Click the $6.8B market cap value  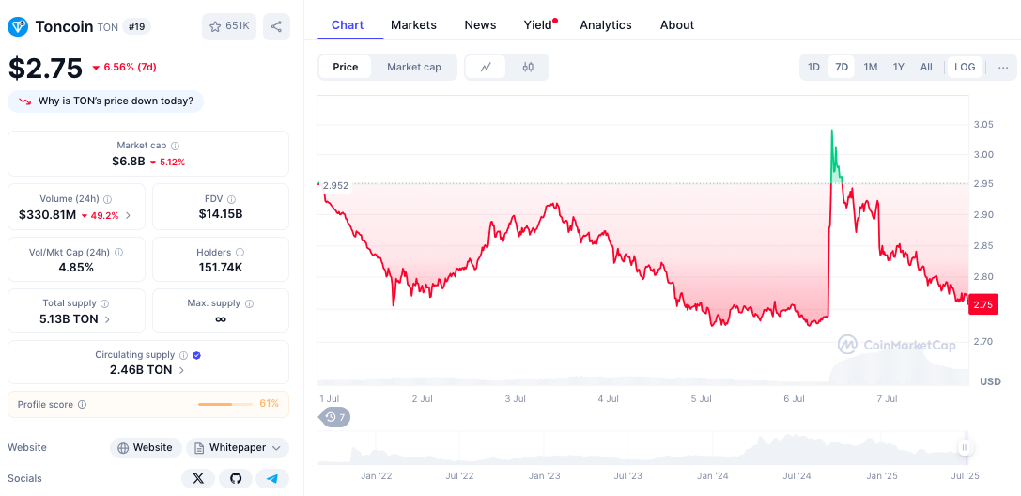point(129,162)
